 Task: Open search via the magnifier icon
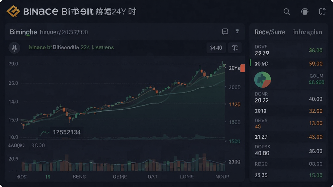tap(287, 11)
